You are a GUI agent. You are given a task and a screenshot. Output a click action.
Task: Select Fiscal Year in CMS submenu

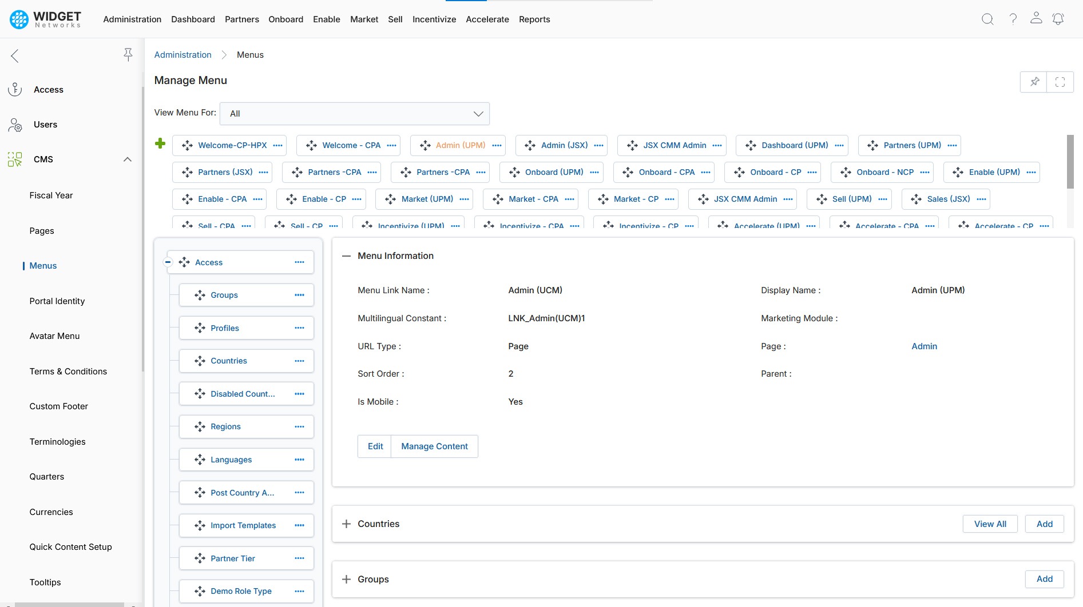51,195
